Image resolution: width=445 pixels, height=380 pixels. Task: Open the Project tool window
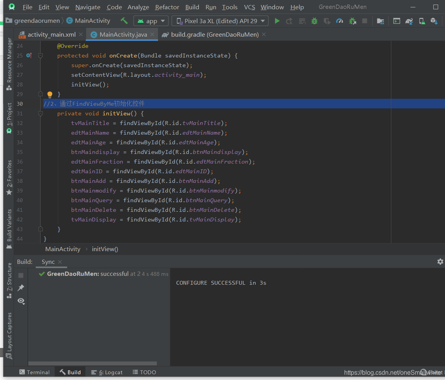coord(9,118)
